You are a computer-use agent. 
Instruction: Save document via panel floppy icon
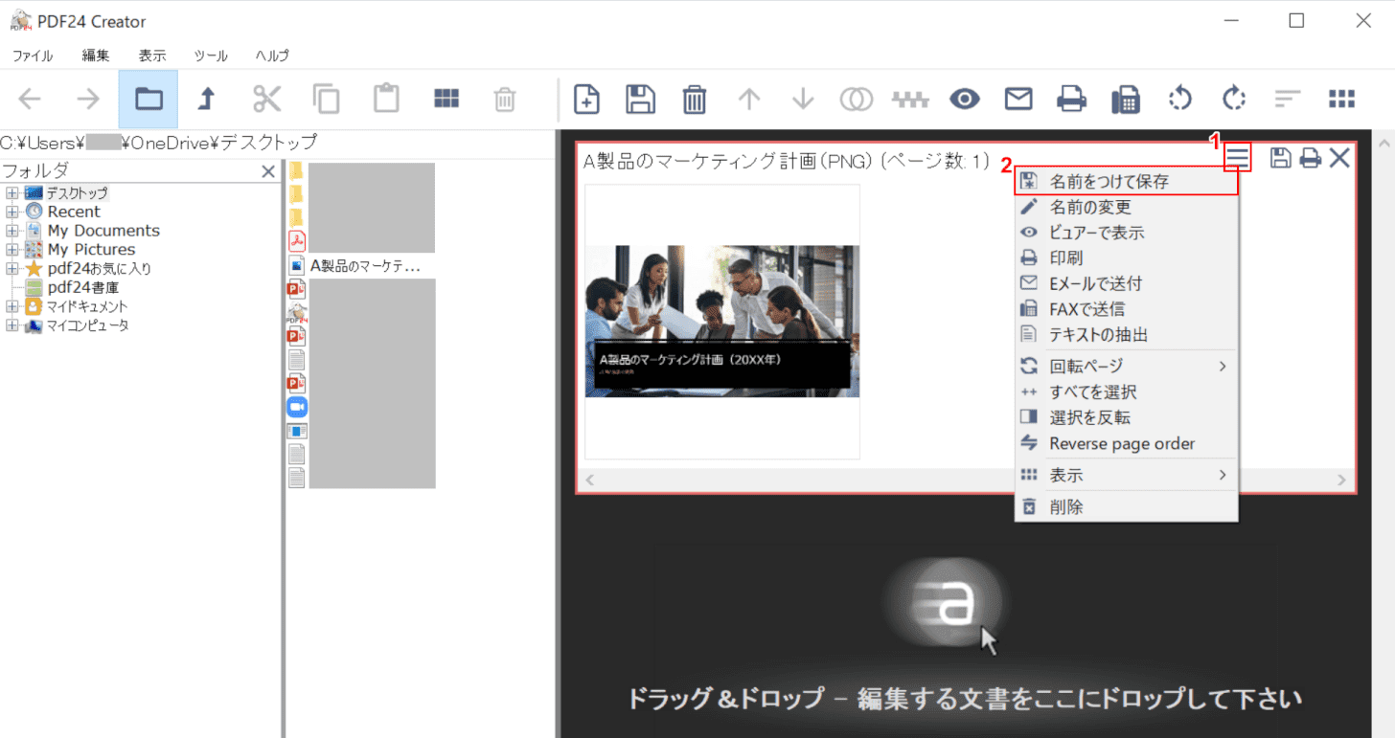tap(1280, 158)
